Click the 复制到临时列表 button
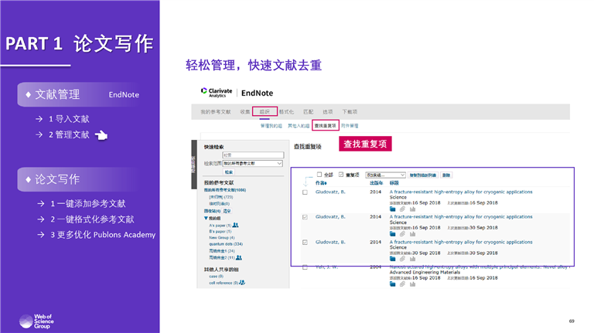The image size is (594, 333). (x=423, y=175)
